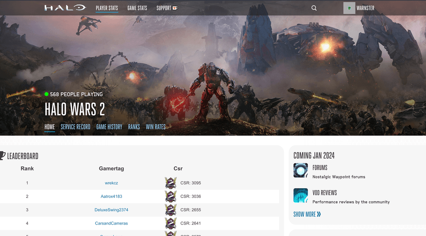Click the Forums thumbnail icon
426x236 pixels.
click(x=301, y=170)
